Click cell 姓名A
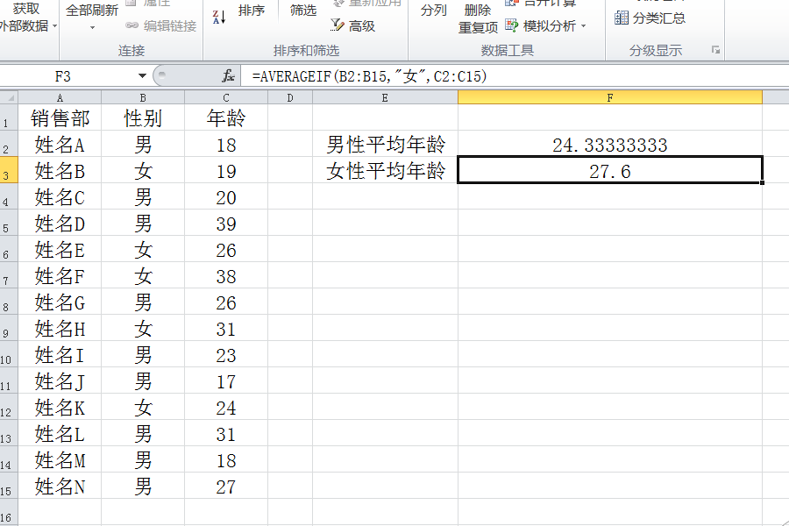The width and height of the screenshot is (789, 526). pos(60,144)
